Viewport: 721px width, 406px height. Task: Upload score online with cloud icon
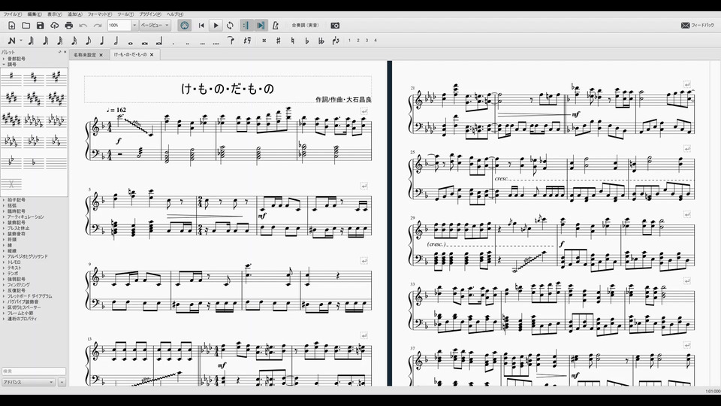pyautogui.click(x=55, y=26)
